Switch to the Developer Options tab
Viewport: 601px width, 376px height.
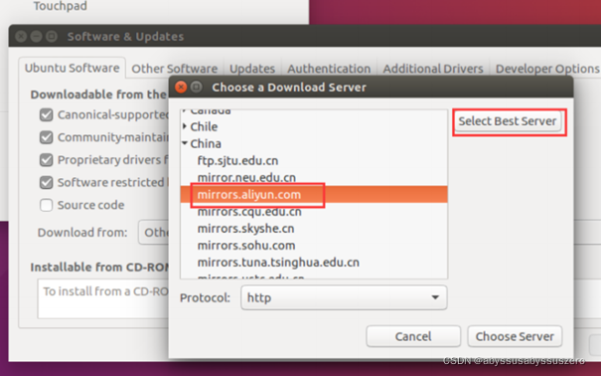pos(547,69)
